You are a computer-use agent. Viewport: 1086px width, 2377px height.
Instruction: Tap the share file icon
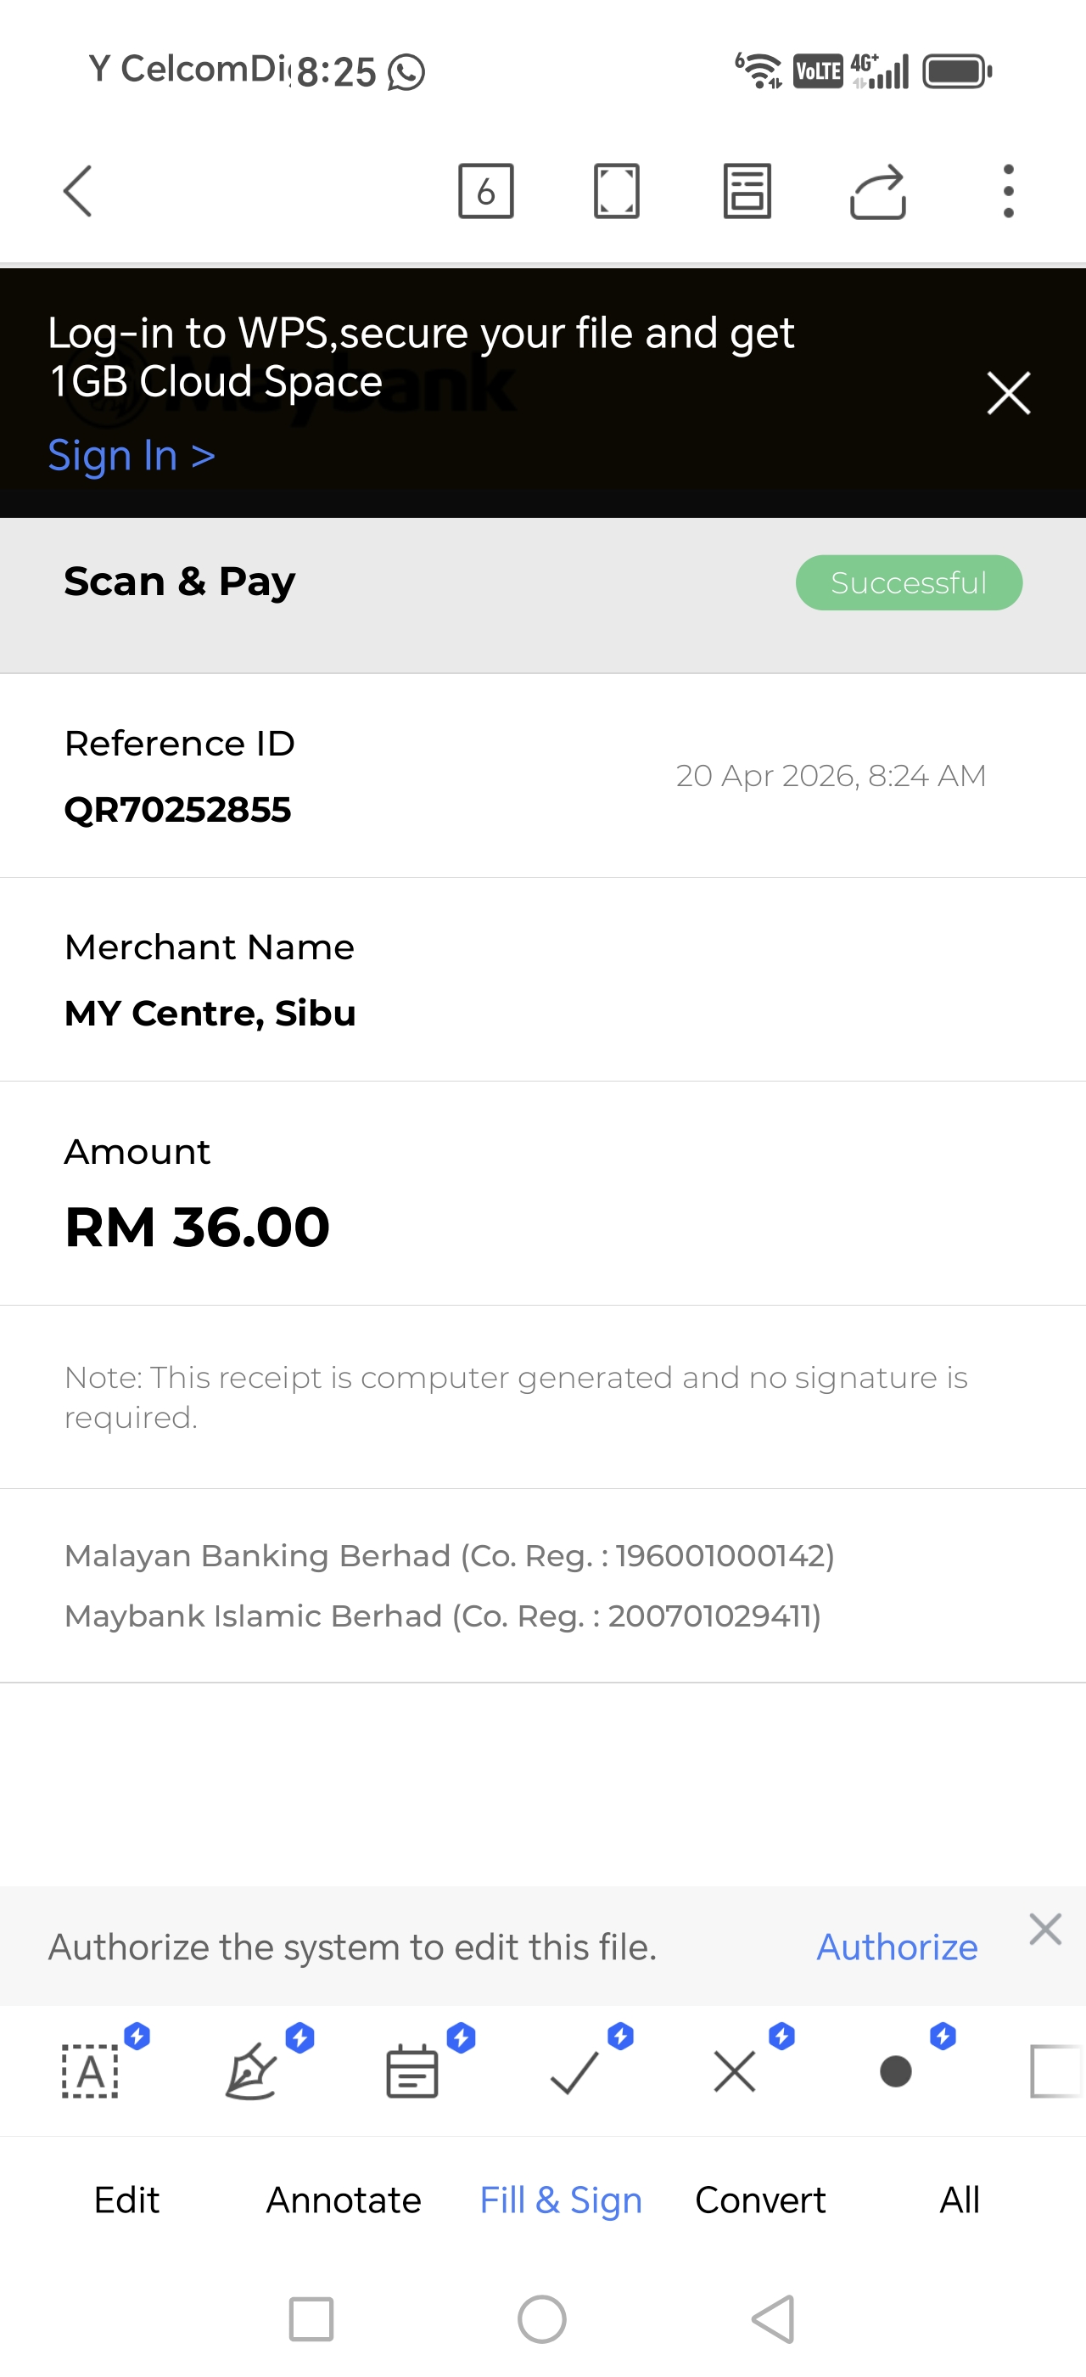tap(877, 191)
